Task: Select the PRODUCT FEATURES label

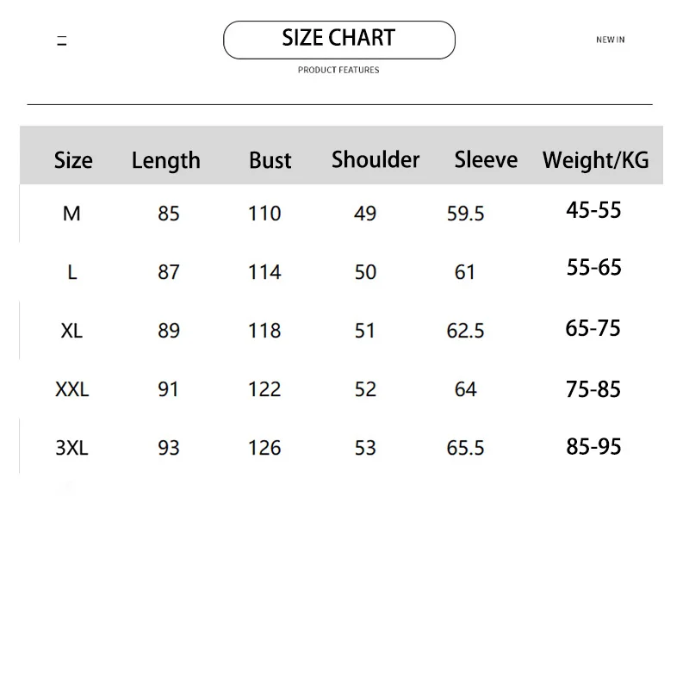Action: pos(338,70)
